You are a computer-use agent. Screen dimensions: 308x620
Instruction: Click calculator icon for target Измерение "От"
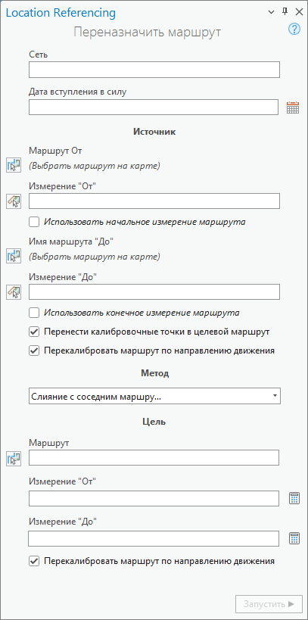(294, 499)
